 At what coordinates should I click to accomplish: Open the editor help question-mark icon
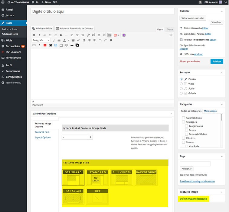(111, 40)
